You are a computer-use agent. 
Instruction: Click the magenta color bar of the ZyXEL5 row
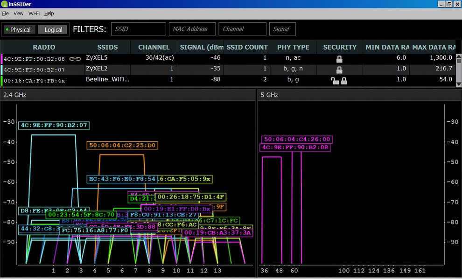(x=1, y=59)
